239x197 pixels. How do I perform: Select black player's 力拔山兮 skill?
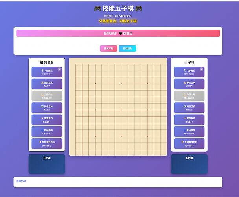pos(47,96)
